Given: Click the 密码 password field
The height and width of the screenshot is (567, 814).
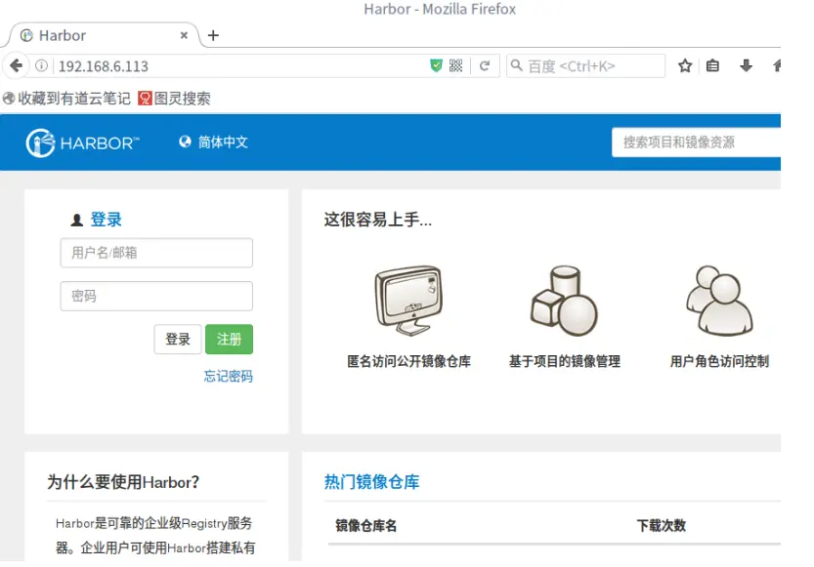Looking at the screenshot, I should (156, 297).
